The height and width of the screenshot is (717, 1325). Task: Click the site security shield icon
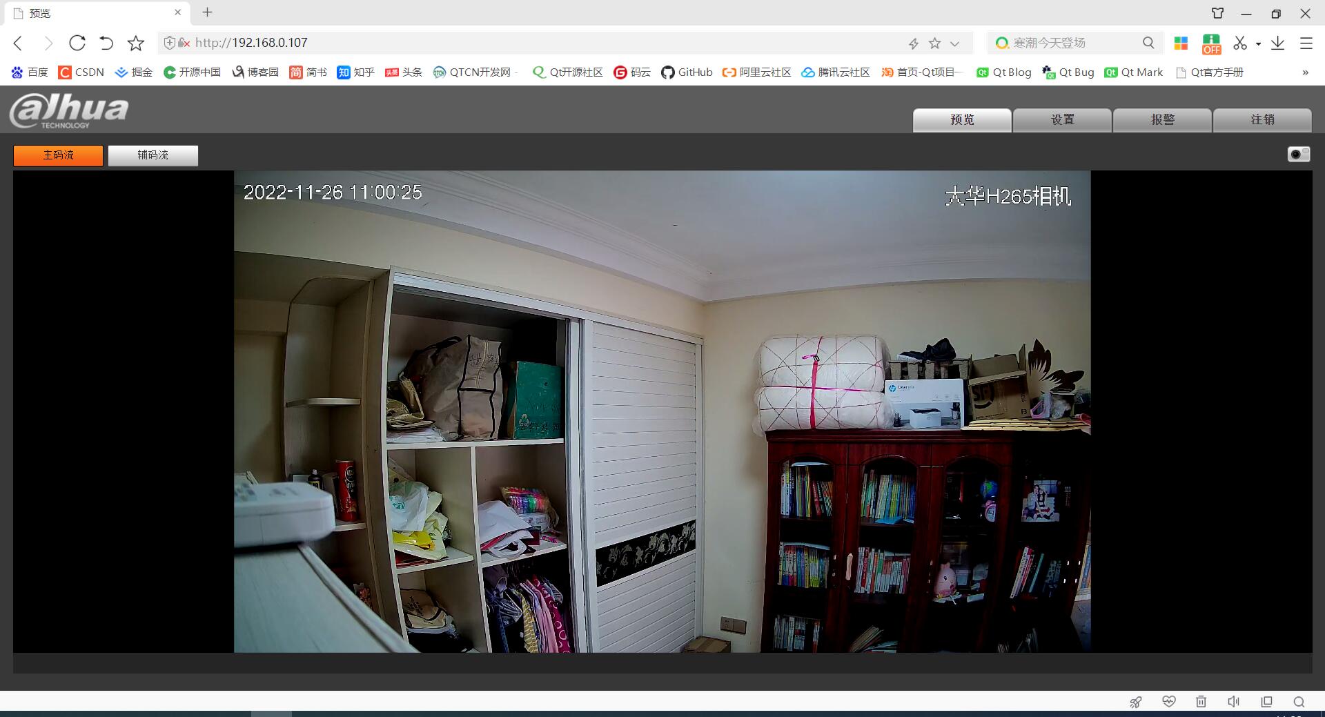tap(169, 43)
